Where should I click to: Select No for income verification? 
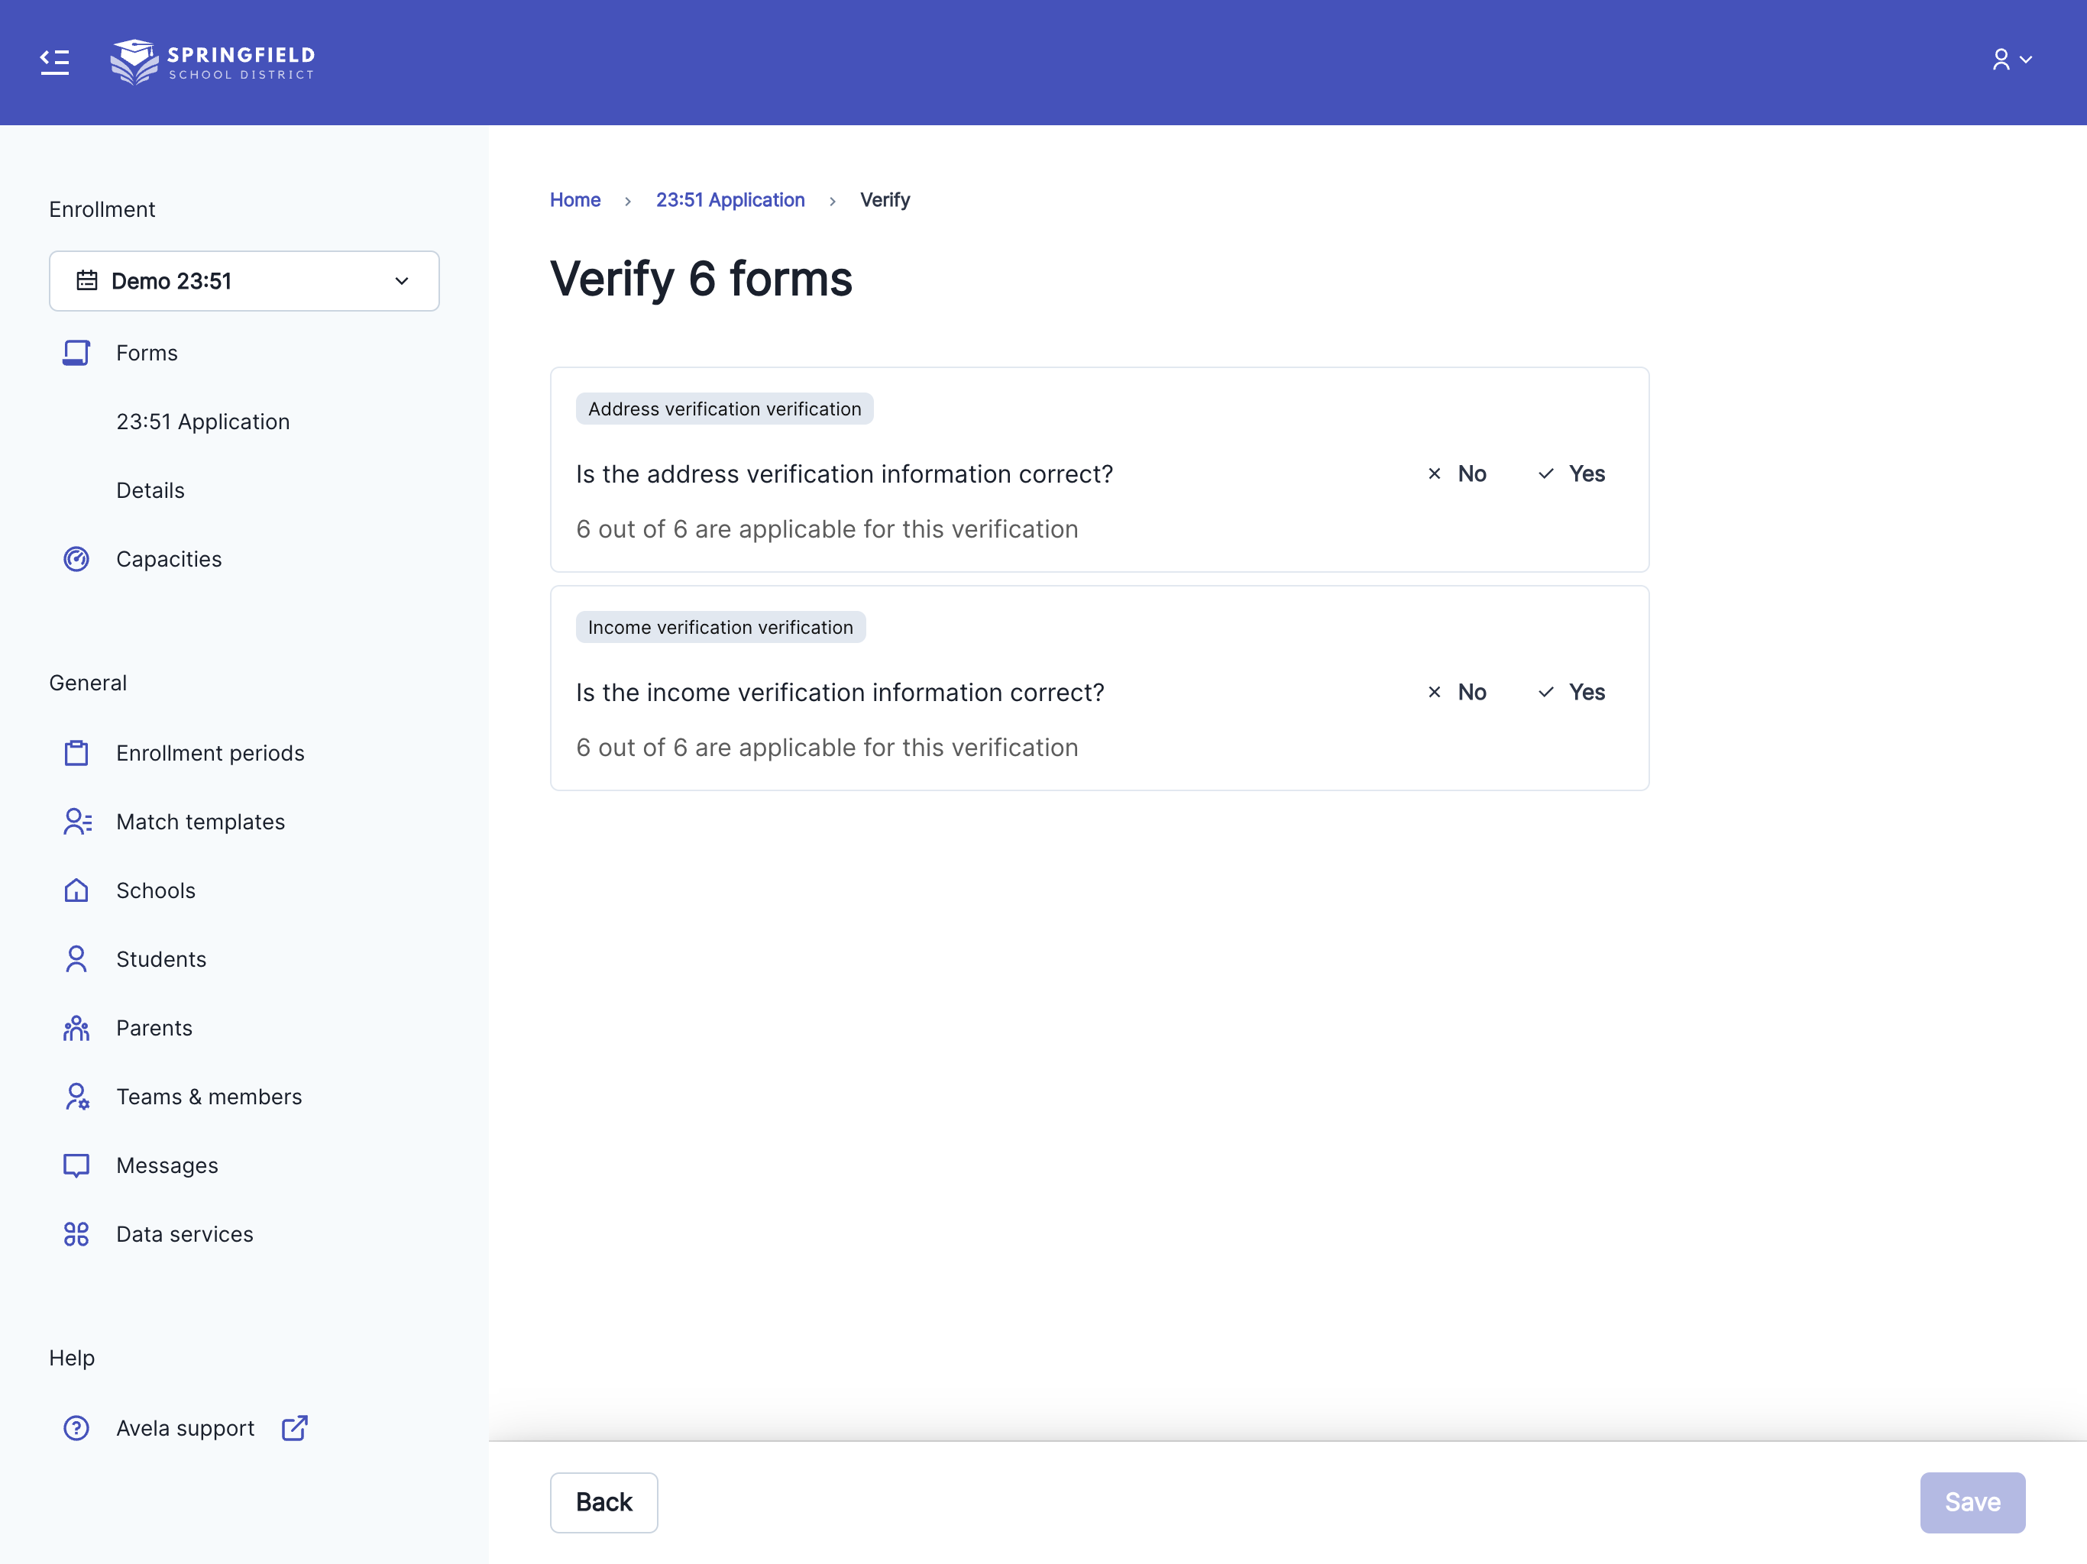pyautogui.click(x=1457, y=693)
